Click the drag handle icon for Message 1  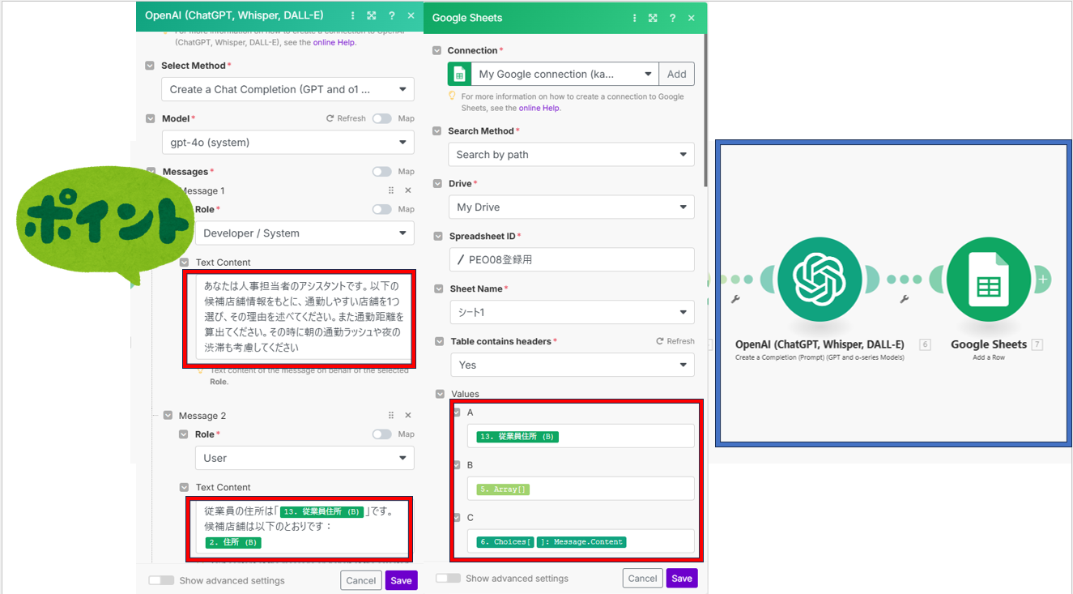(391, 190)
